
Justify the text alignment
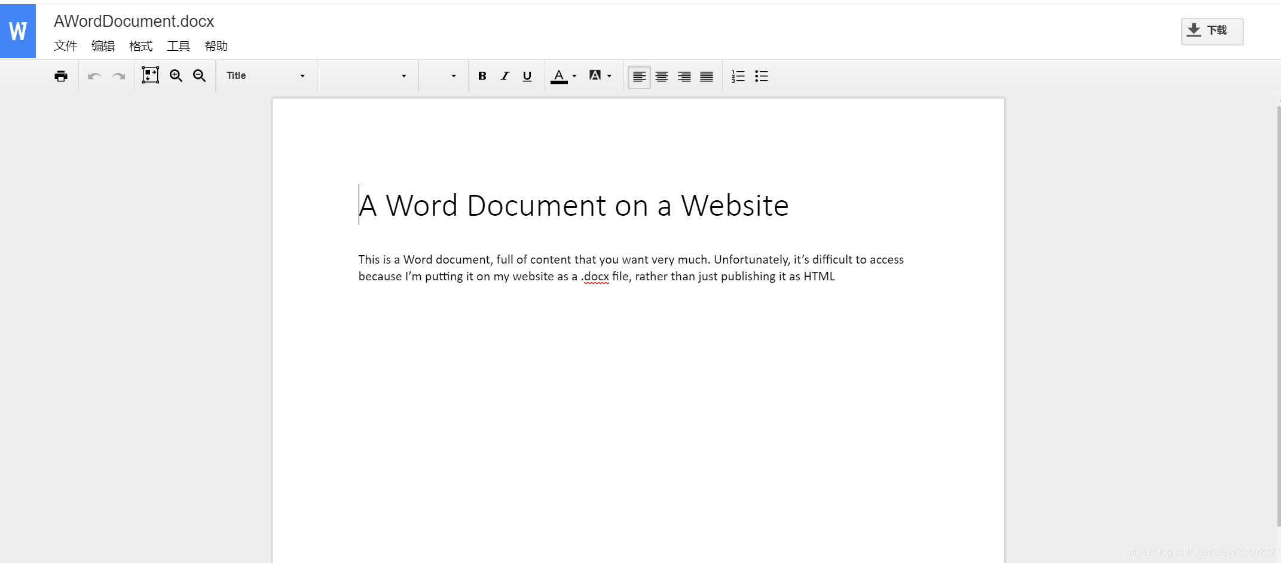[x=707, y=77]
